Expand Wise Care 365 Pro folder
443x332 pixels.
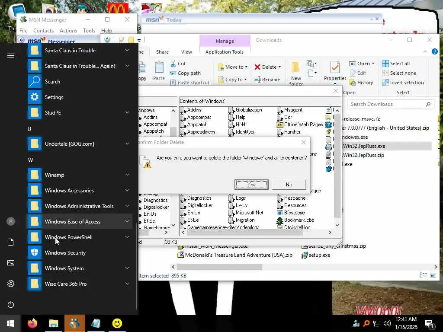point(127,284)
